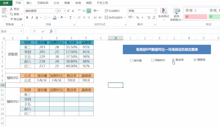Open Conditional Formatting menu
The image size is (220, 127).
(164, 14)
